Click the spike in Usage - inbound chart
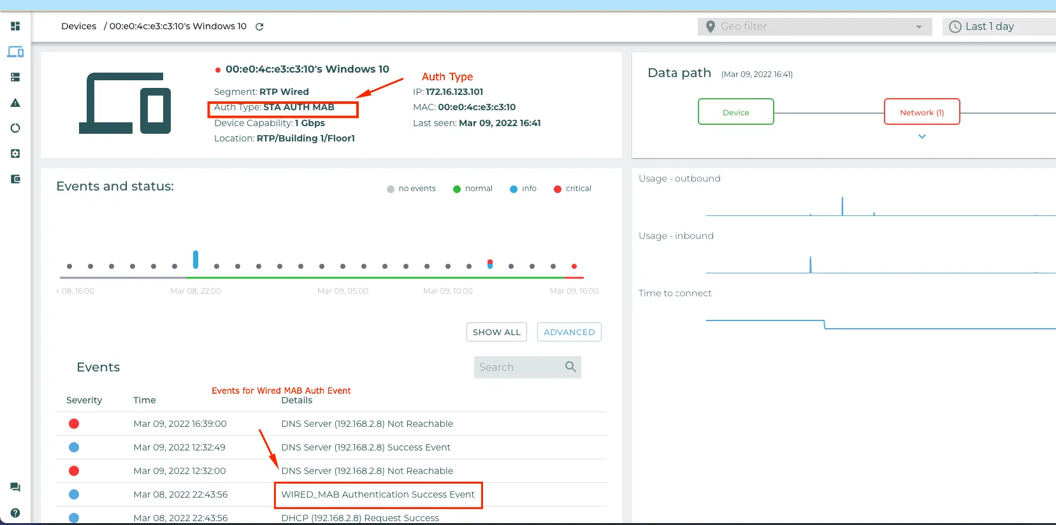The height and width of the screenshot is (525, 1056). (811, 264)
